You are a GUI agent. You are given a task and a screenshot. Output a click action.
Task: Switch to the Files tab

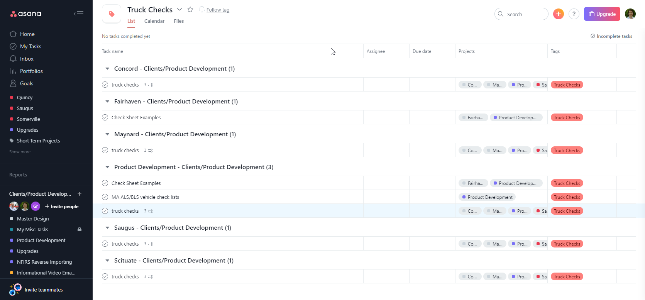coord(179,21)
